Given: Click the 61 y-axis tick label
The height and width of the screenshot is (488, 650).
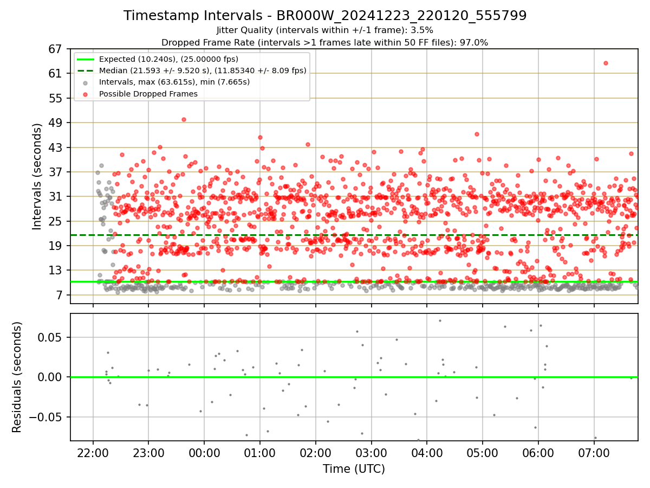Looking at the screenshot, I should (x=56, y=73).
